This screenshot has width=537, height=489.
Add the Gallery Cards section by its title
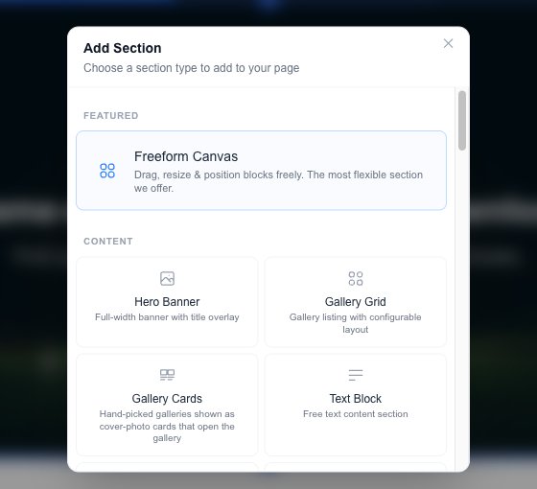(x=167, y=399)
